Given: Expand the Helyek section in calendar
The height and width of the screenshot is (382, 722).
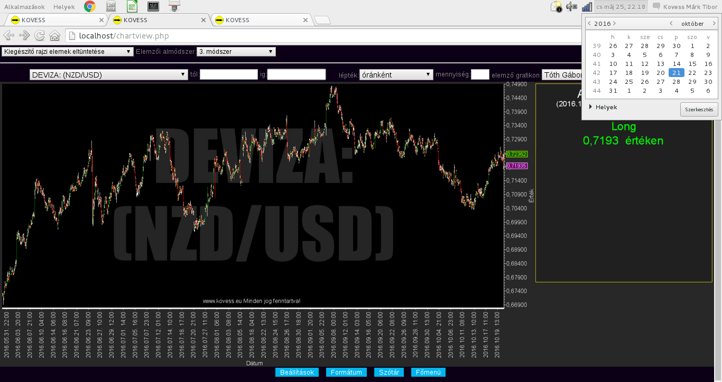Looking at the screenshot, I should (591, 107).
